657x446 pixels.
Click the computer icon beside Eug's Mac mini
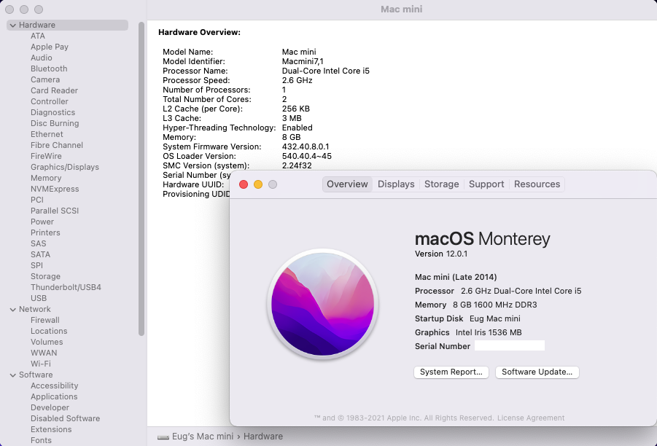tap(163, 437)
